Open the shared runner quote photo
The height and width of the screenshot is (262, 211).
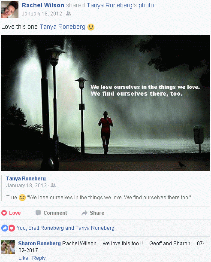click(105, 103)
